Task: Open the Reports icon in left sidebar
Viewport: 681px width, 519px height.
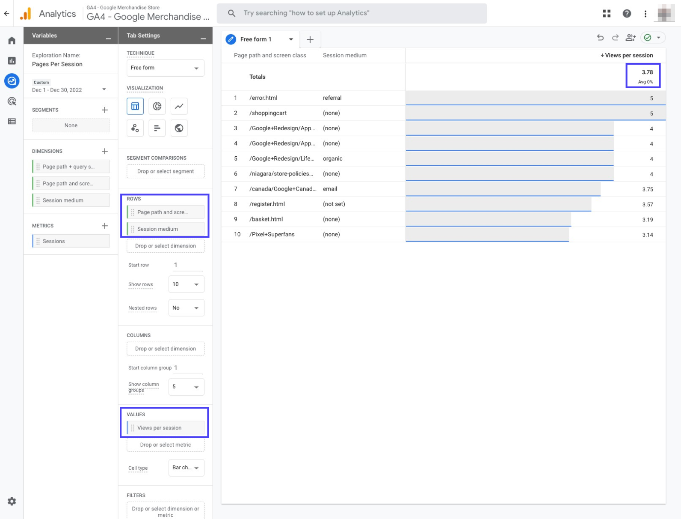Action: (12, 61)
